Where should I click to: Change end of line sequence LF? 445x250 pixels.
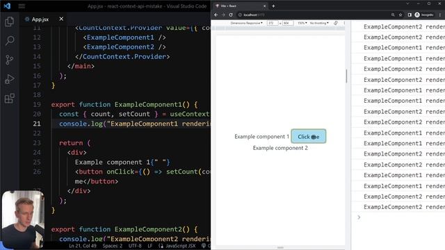coord(150,246)
